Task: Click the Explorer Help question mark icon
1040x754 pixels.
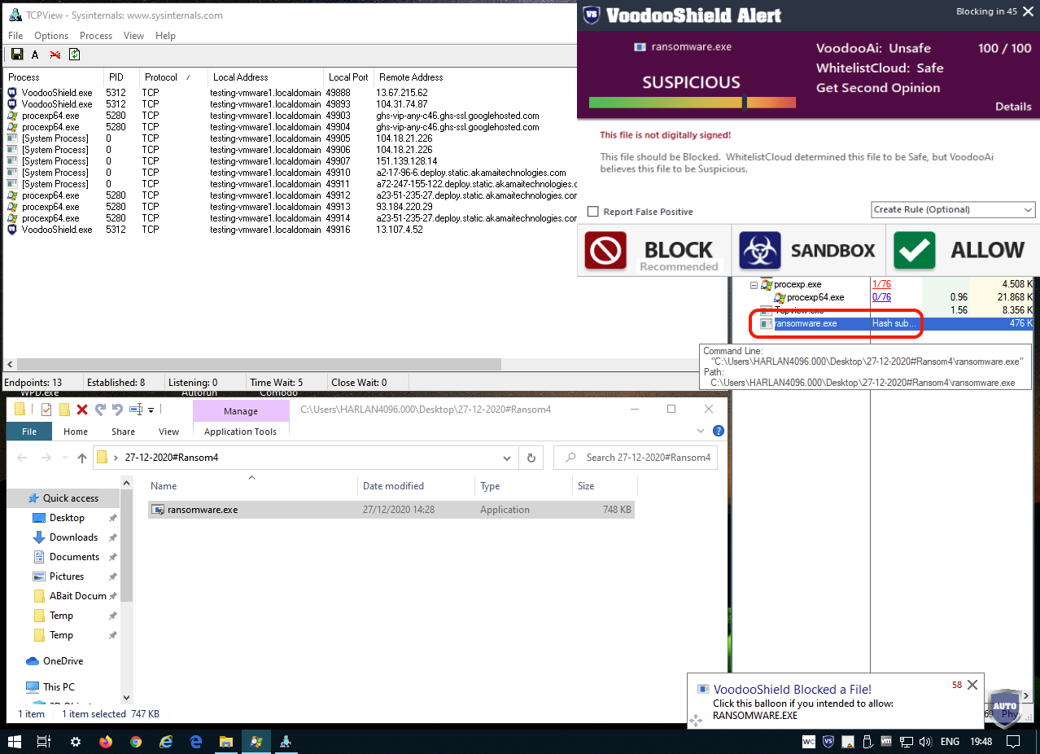Action: click(x=719, y=431)
